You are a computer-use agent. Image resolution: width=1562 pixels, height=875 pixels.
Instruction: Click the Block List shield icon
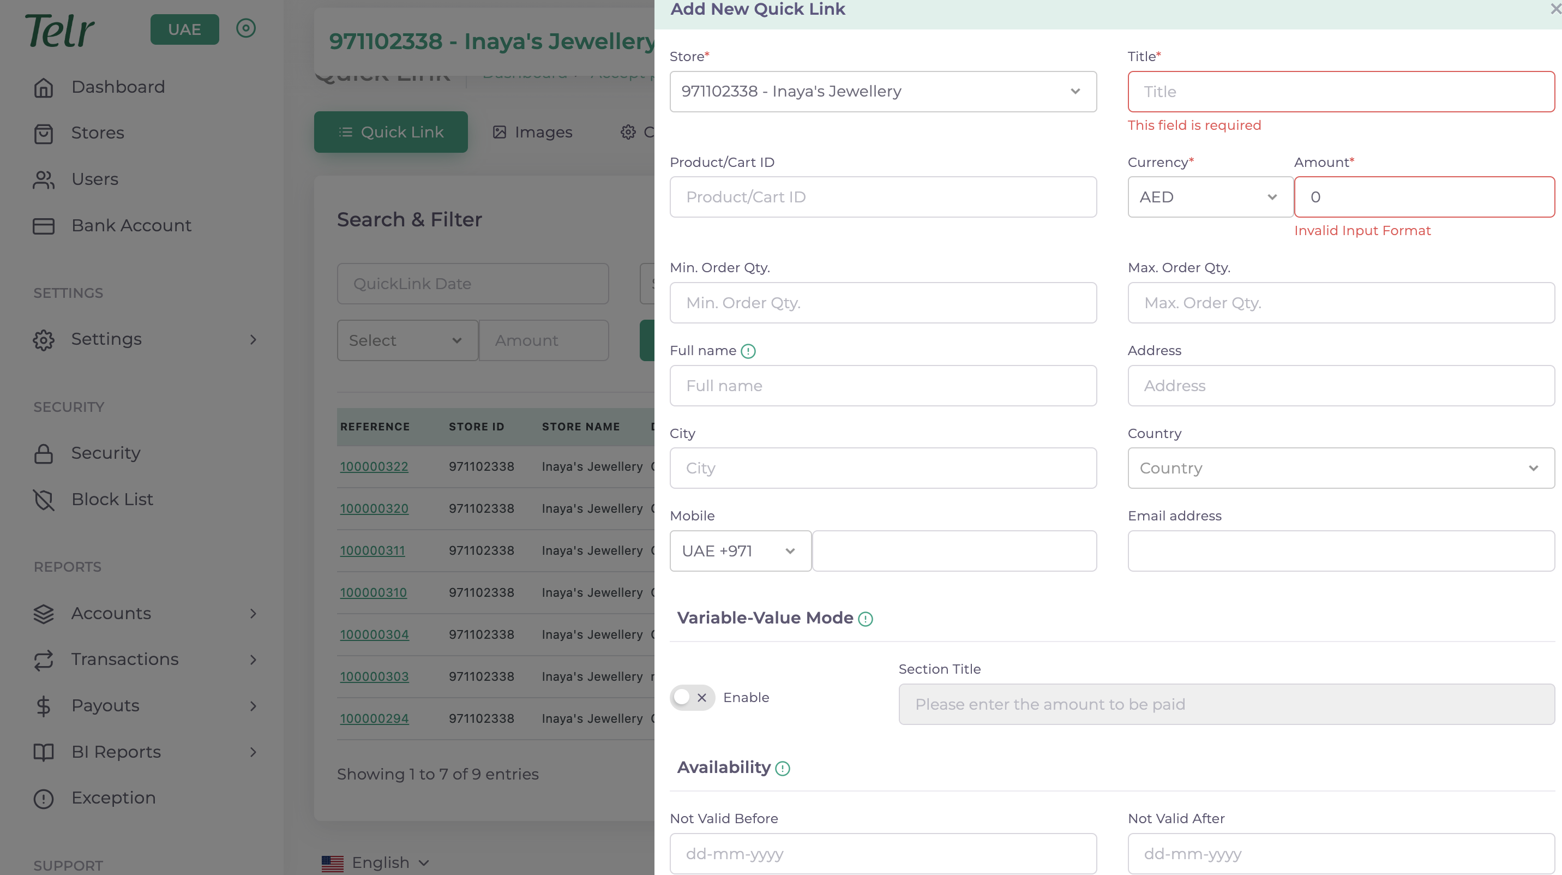click(44, 500)
